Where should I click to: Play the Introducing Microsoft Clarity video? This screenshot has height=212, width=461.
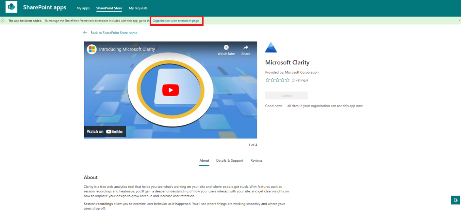click(171, 90)
